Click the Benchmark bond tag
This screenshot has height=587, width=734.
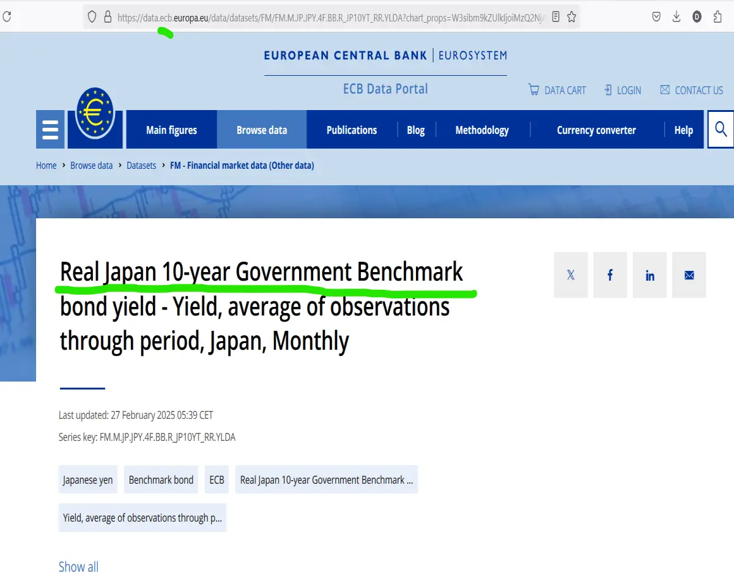(161, 479)
